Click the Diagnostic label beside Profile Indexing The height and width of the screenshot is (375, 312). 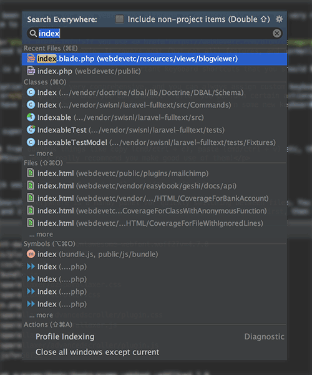(x=264, y=336)
